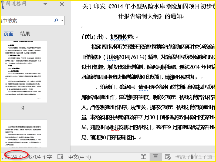216x162 pixels.
Task: Open word count showing 8704 个字
Action: click(40, 157)
